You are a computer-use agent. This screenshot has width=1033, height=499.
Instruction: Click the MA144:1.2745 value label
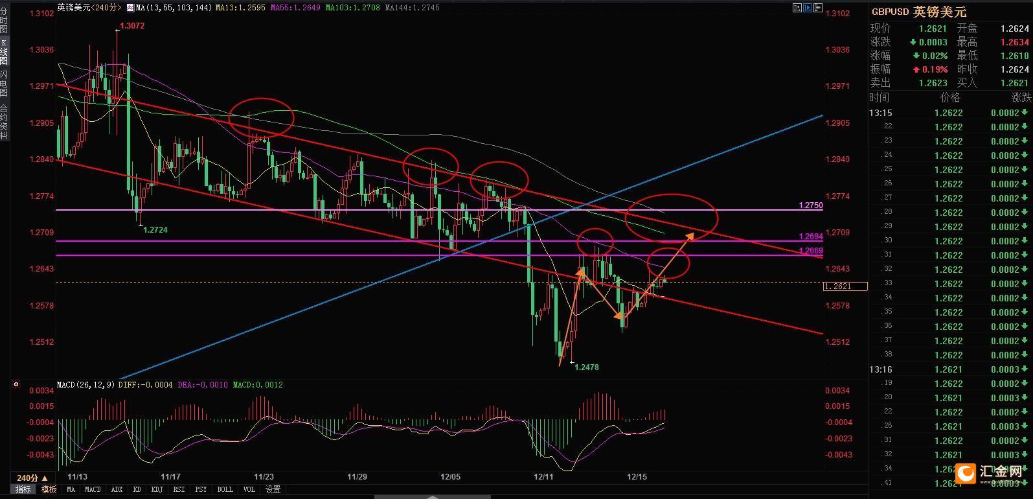[412, 8]
